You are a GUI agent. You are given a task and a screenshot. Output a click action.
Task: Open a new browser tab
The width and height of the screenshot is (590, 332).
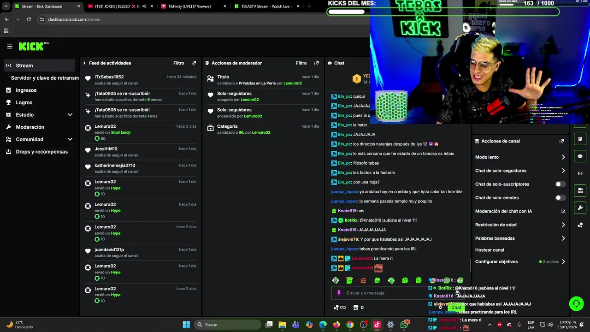pyautogui.click(x=309, y=6)
